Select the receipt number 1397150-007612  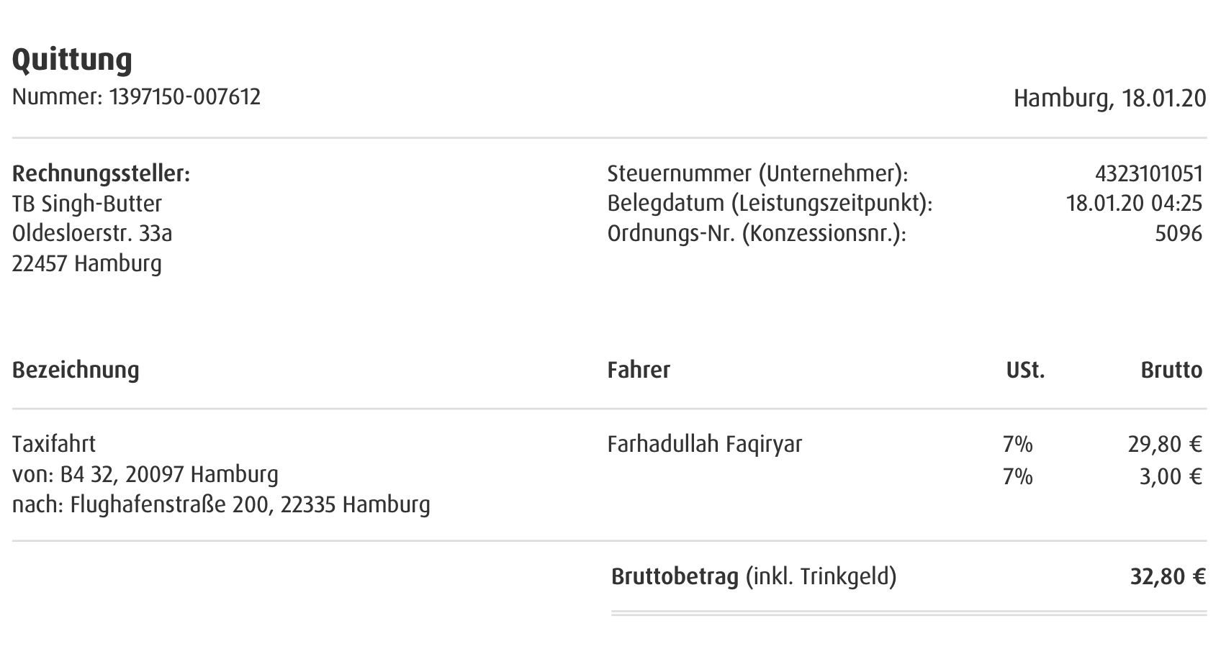pos(185,96)
